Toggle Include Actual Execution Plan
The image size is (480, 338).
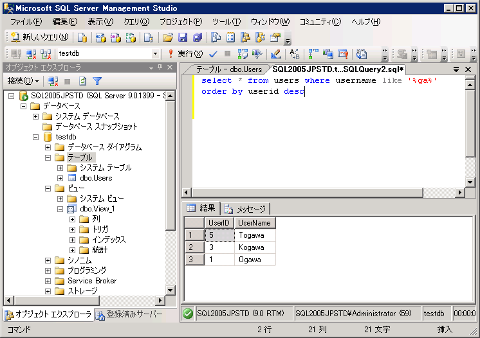pyautogui.click(x=313, y=54)
